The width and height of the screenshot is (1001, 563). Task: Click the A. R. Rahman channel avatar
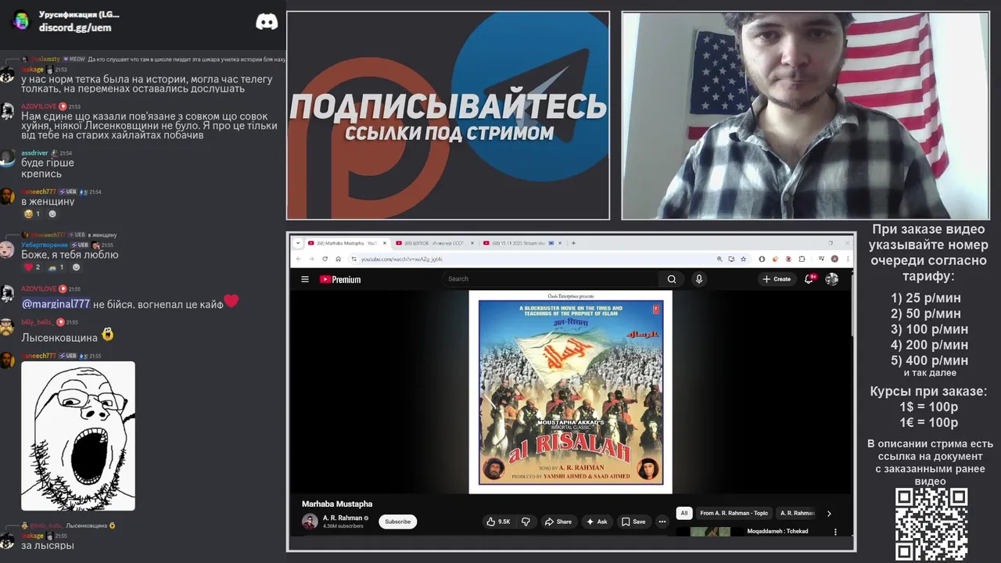pyautogui.click(x=310, y=522)
